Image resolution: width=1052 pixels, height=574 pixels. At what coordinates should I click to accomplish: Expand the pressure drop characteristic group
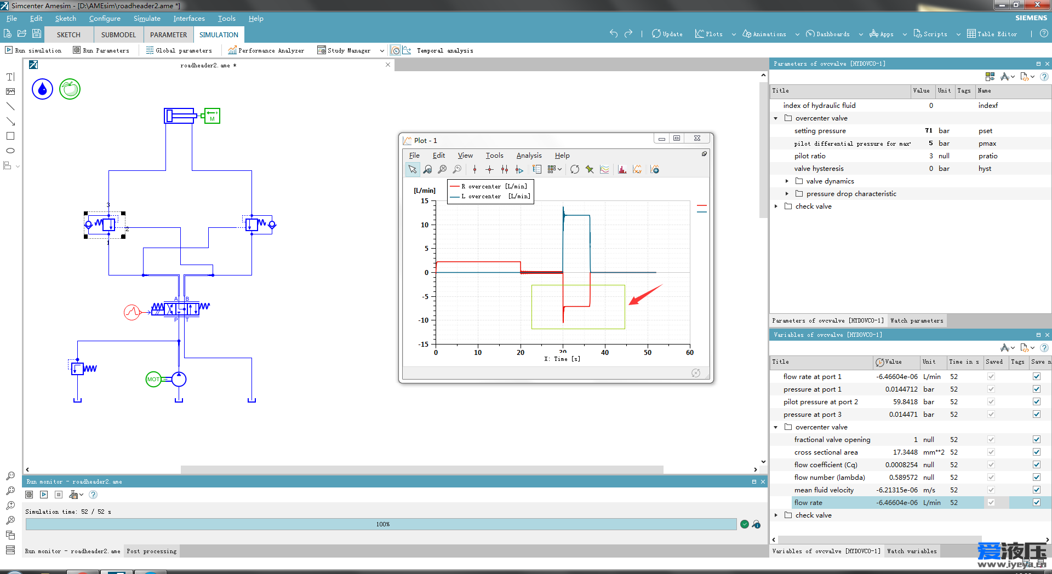point(787,194)
